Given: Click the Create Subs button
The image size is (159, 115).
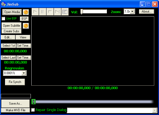Looking at the screenshot, I should [11, 31].
